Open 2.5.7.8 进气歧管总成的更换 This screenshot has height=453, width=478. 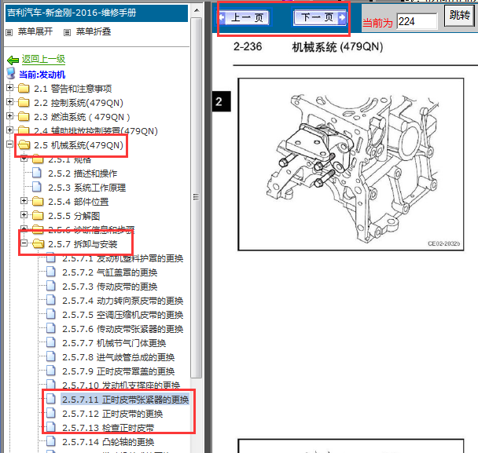click(x=118, y=357)
